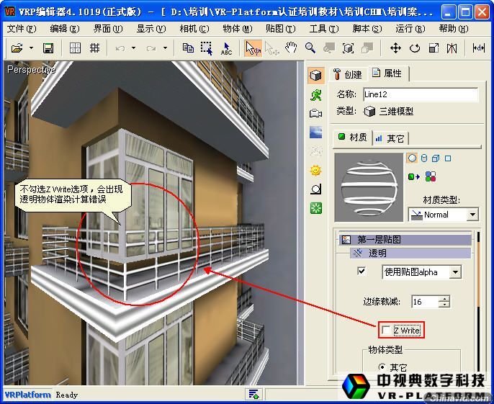Click the save disk icon in toolbar
The width and height of the screenshot is (494, 404).
(x=48, y=48)
